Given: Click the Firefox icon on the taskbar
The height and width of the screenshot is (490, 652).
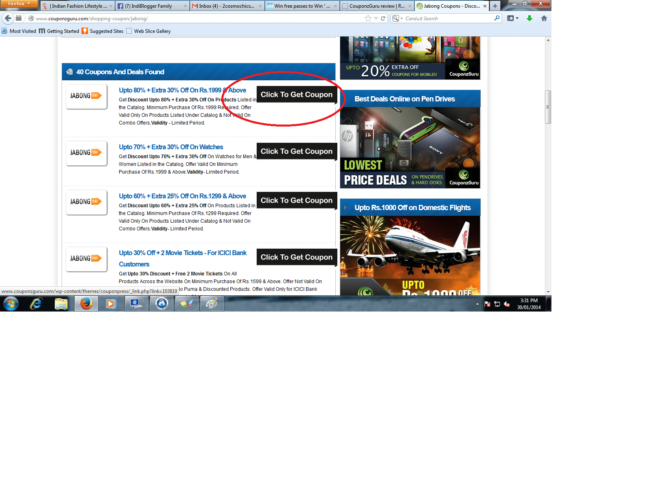Looking at the screenshot, I should 86,303.
